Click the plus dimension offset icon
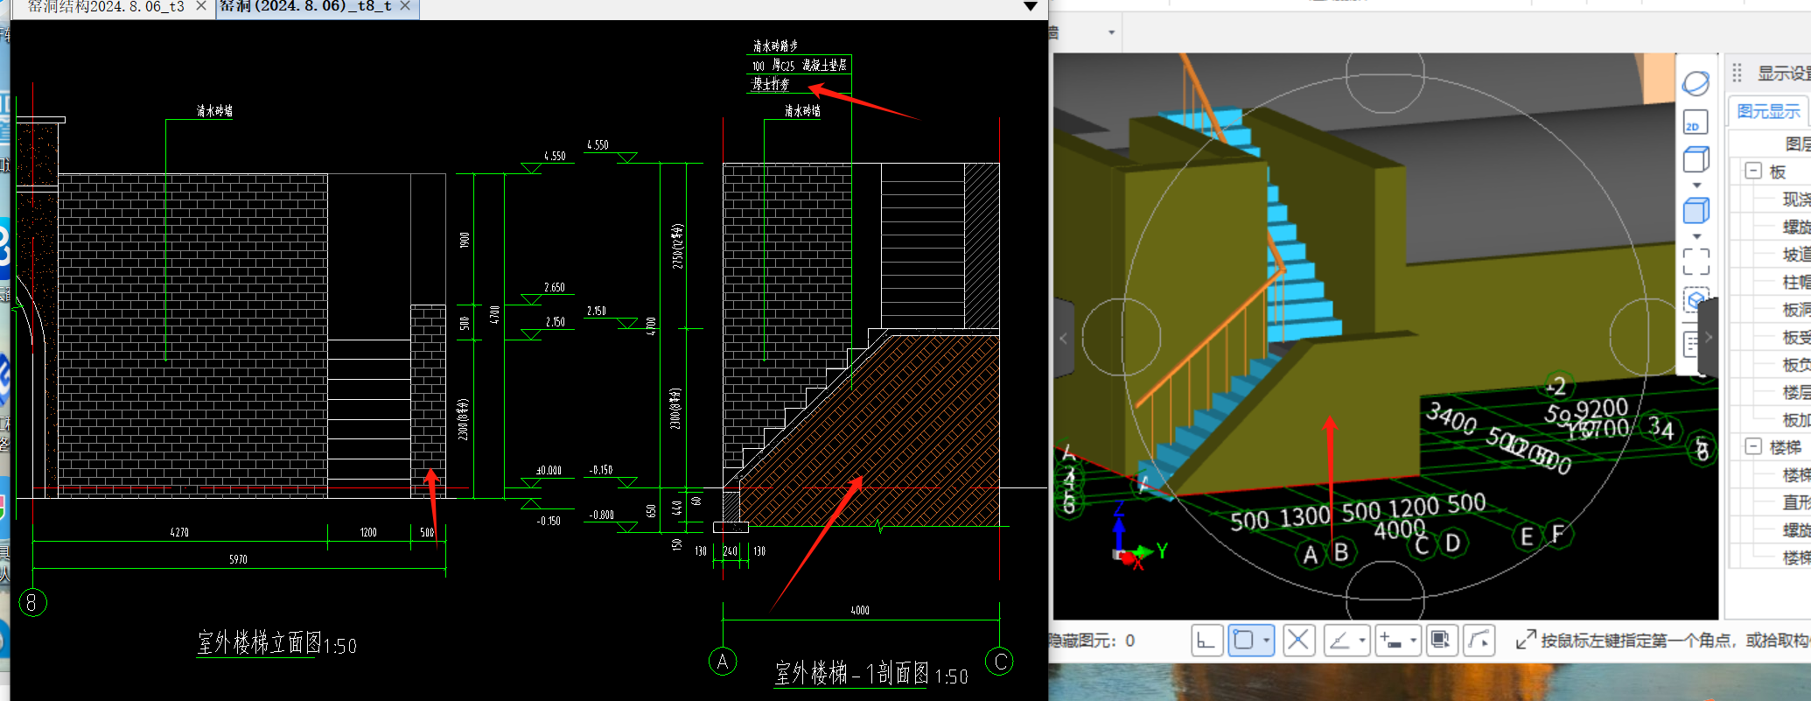Viewport: 1811px width, 701px height. (1390, 641)
